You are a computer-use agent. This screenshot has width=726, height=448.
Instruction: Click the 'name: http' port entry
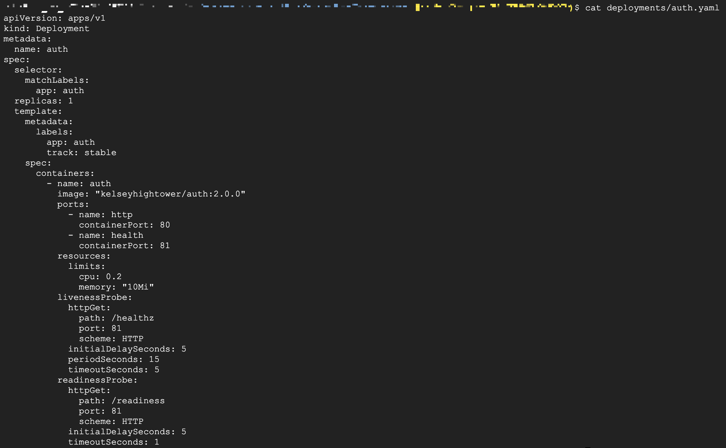coord(105,215)
